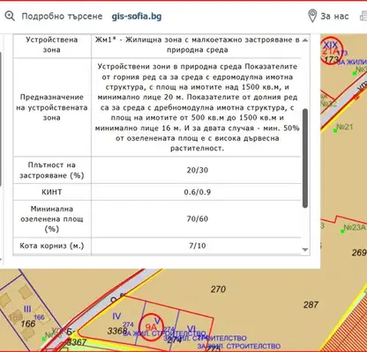Viewport: 367px width, 352px height.
Task: Click Предназначение на устройствената зона label
Action: tap(52, 107)
